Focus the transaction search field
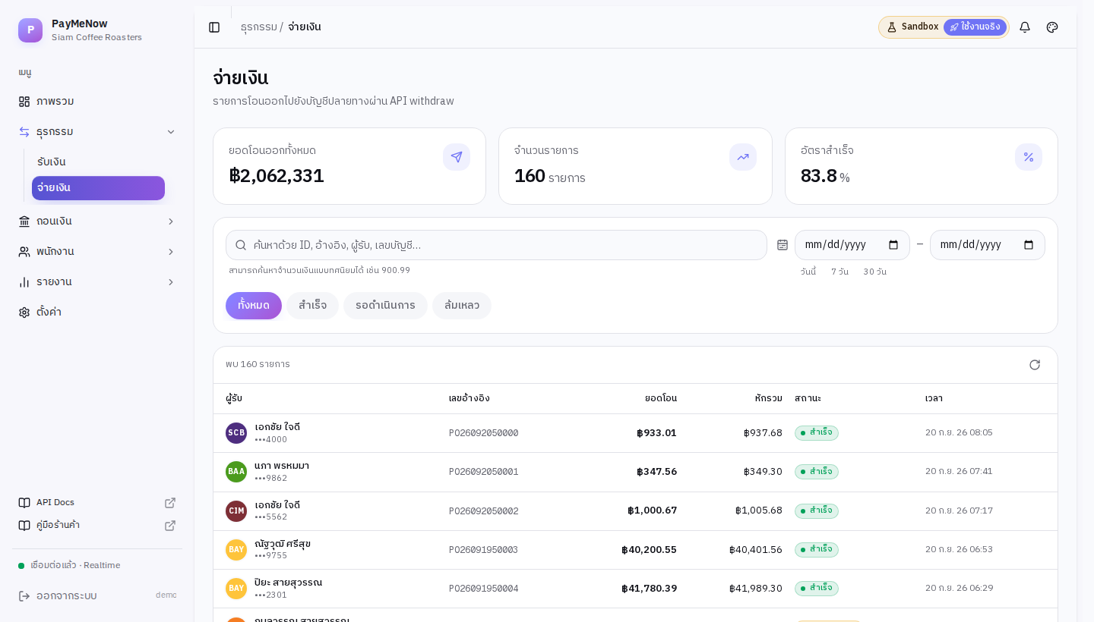 [x=496, y=245]
